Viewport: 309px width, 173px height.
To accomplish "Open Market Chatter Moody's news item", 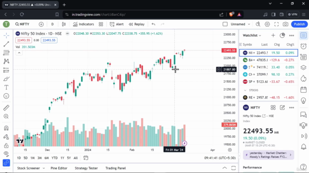I will coord(268,155).
